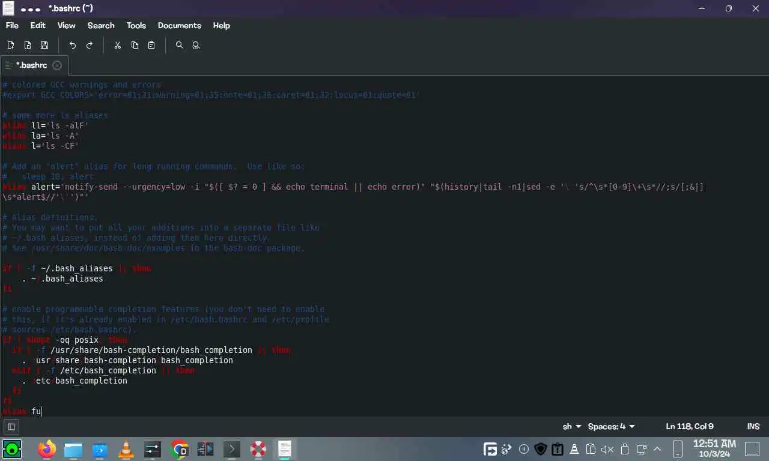Click the line "alias l='ls -CF'"
Image resolution: width=769 pixels, height=461 pixels.
pos(41,146)
